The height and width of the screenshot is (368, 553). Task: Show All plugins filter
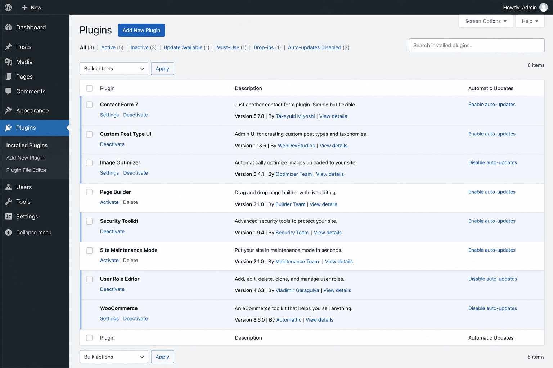coord(83,47)
